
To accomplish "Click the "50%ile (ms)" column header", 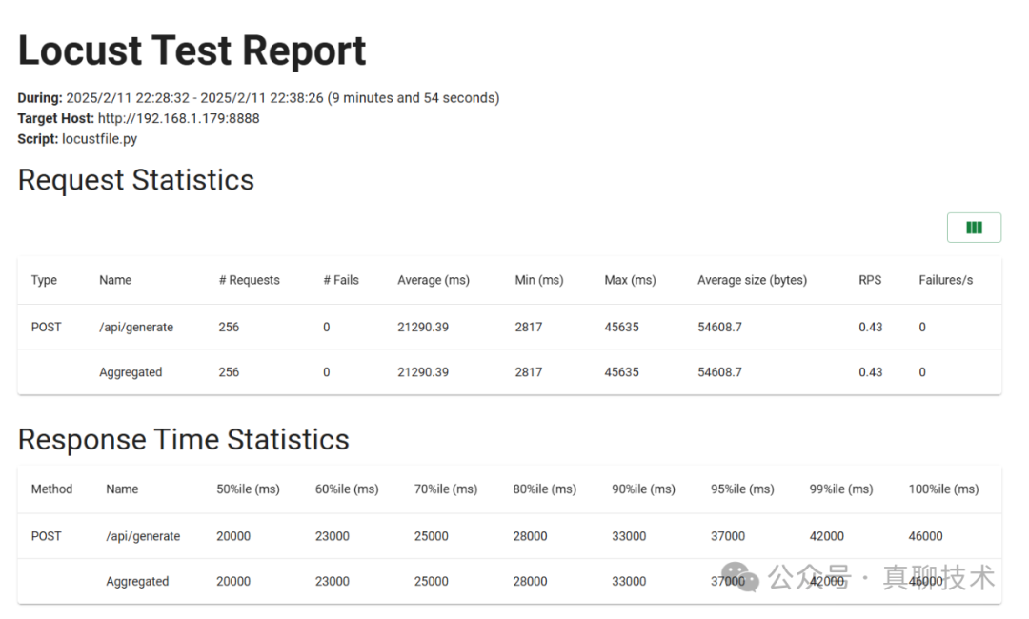I will pos(248,489).
